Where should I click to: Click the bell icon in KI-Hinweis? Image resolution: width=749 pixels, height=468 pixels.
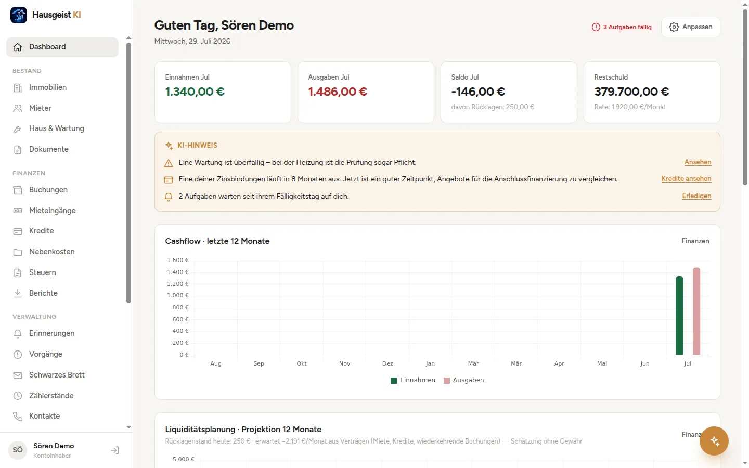(x=169, y=197)
